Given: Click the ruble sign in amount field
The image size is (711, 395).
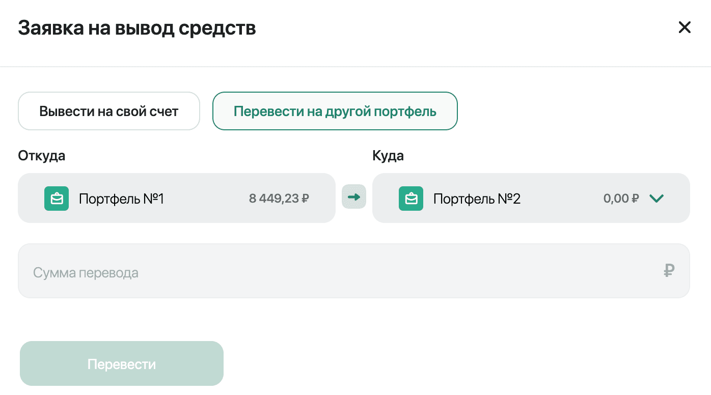Looking at the screenshot, I should pyautogui.click(x=669, y=270).
